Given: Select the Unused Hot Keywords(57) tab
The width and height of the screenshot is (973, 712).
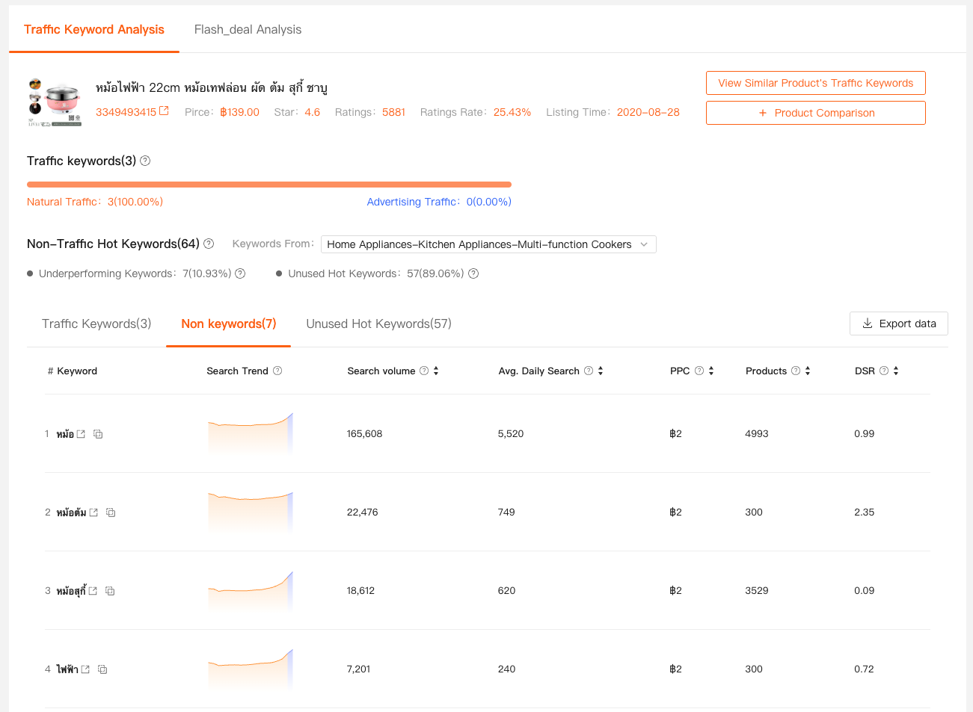Looking at the screenshot, I should pos(378,324).
